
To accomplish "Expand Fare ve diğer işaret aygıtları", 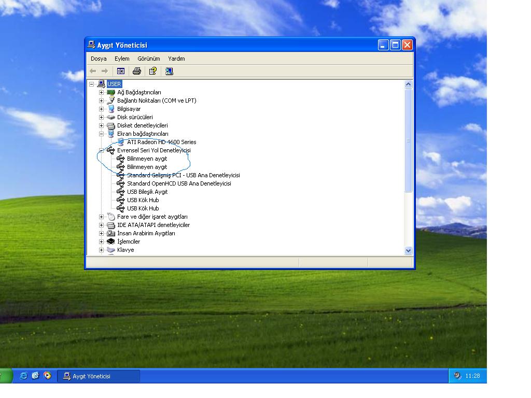I will (x=101, y=217).
